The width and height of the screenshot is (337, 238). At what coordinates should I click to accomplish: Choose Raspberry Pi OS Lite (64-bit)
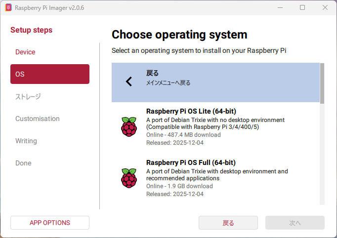215,127
